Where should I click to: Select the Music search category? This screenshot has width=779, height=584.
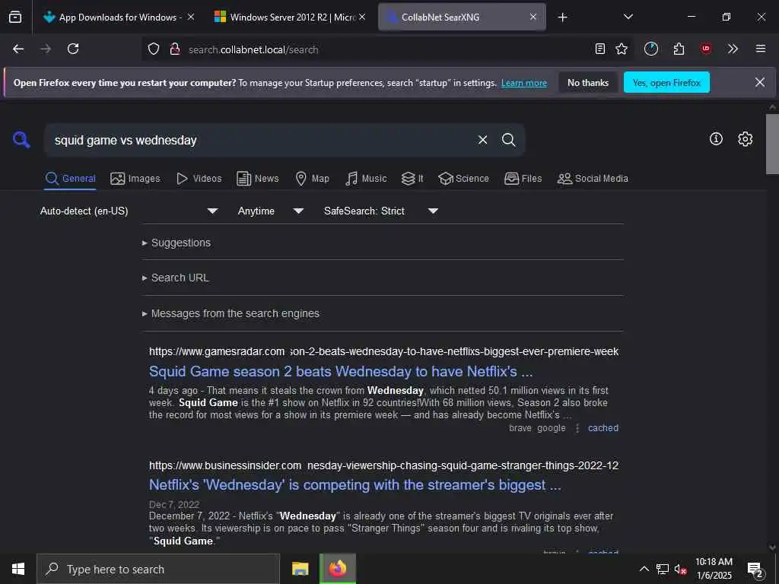[x=366, y=179]
